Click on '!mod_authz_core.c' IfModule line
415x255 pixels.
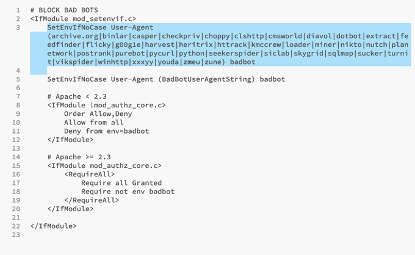(106, 106)
